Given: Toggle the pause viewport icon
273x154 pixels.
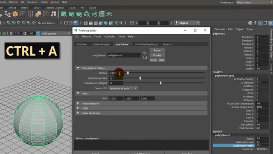Looking at the screenshot, I should (x=121, y=23).
